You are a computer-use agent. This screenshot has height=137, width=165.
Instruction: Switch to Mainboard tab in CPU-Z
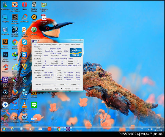[48, 45]
